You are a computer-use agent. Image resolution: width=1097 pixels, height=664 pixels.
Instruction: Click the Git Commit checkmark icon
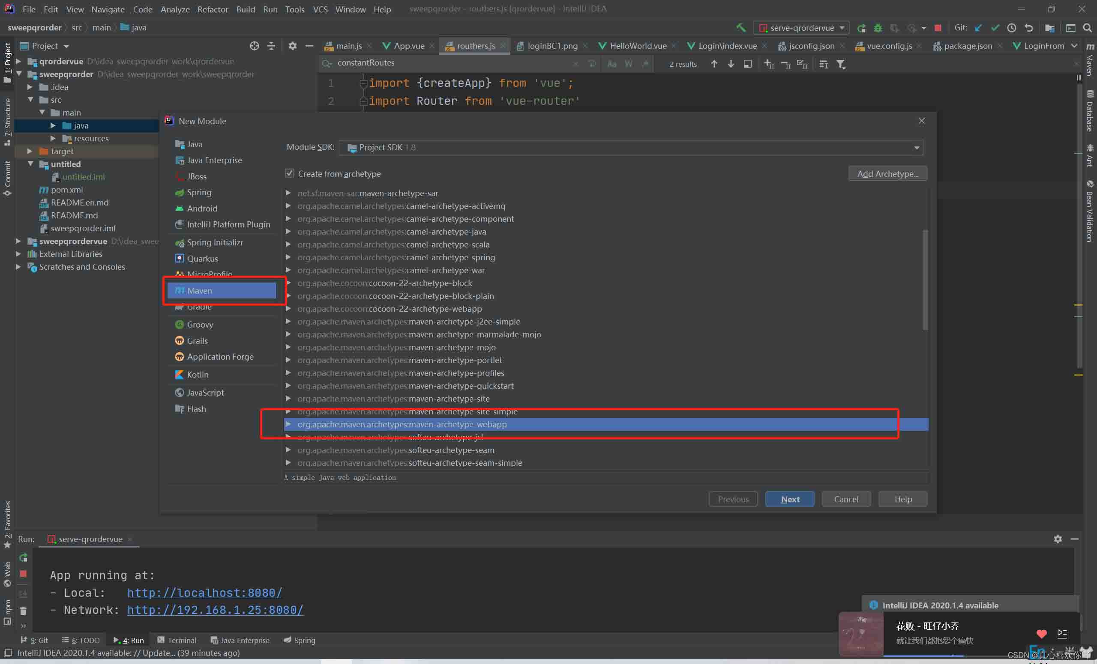coord(995,27)
